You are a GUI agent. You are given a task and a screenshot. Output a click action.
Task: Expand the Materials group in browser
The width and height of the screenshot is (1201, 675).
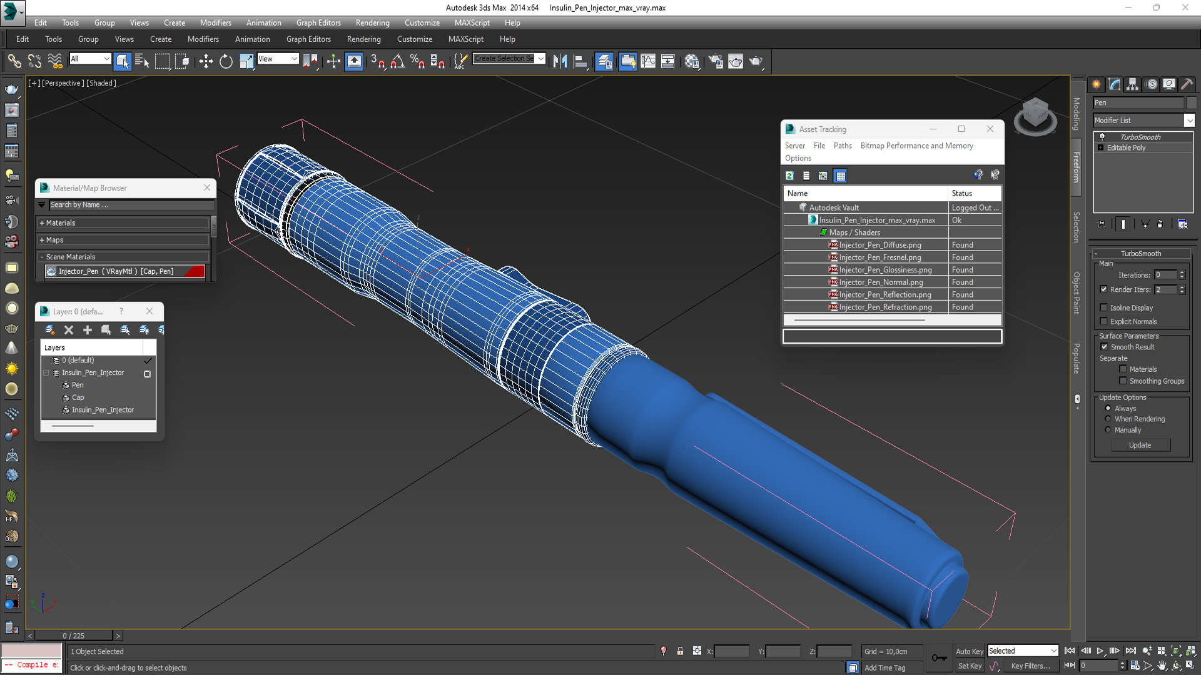tap(124, 222)
